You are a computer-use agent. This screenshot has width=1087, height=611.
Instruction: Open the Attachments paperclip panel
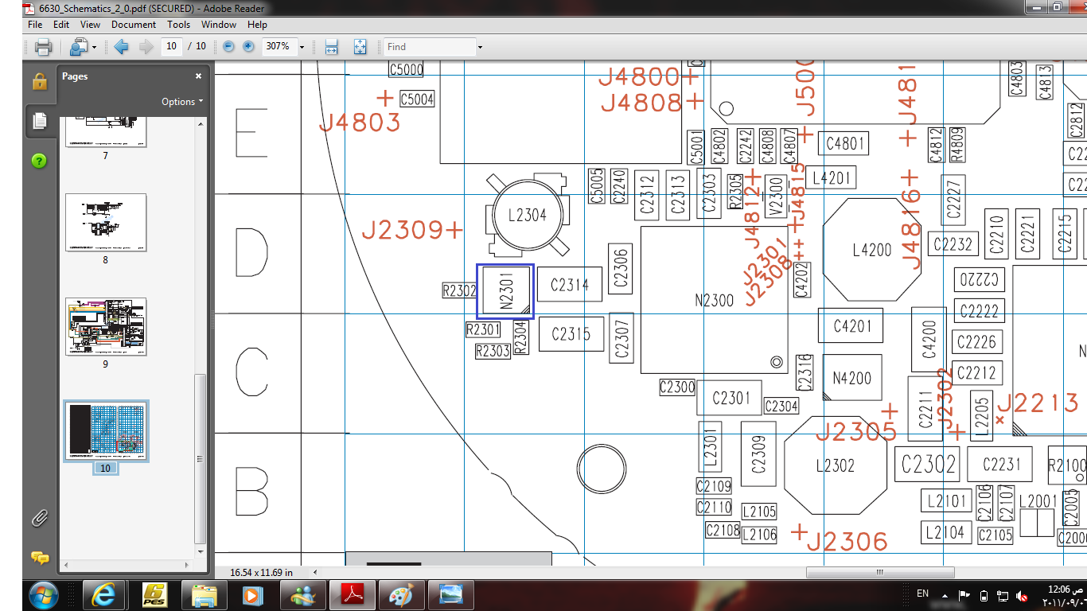[x=39, y=519]
